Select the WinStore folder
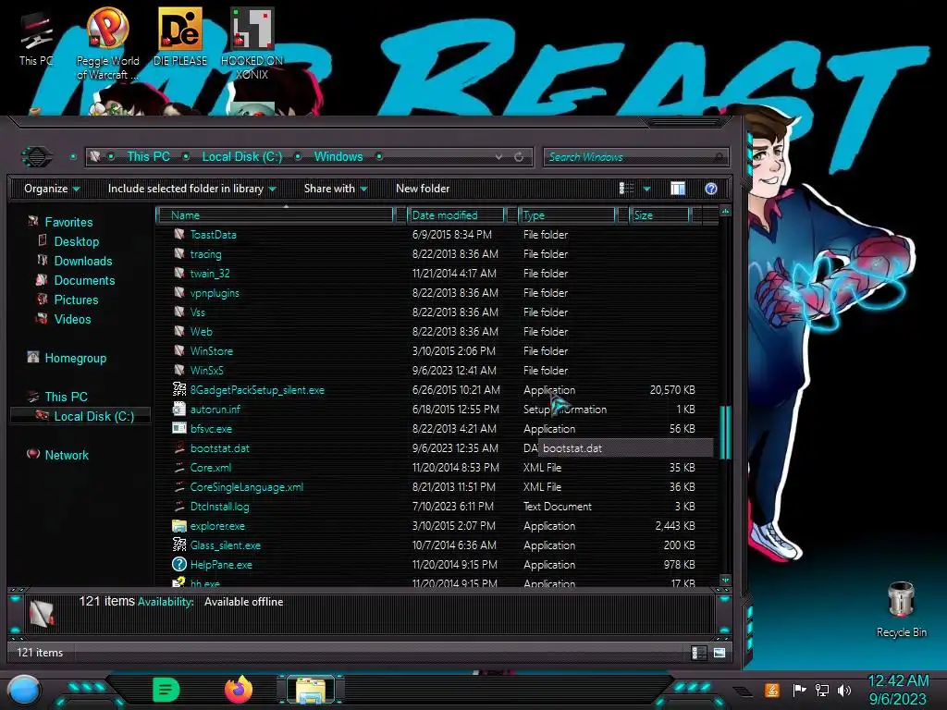Screen dimensions: 947x710 pos(212,350)
